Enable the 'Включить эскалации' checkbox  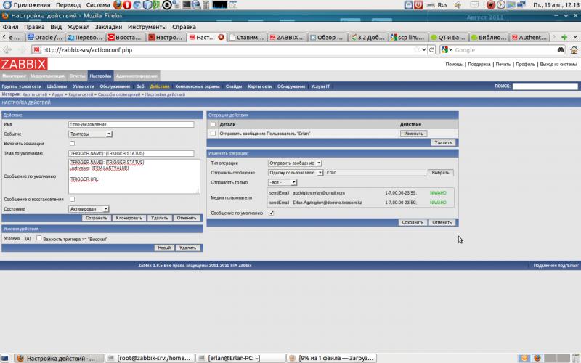(72, 144)
